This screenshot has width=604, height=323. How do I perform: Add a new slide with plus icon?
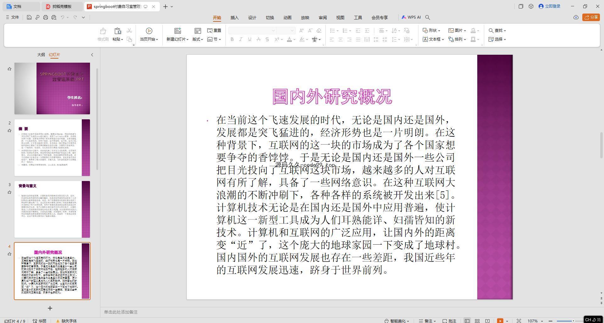[50, 308]
